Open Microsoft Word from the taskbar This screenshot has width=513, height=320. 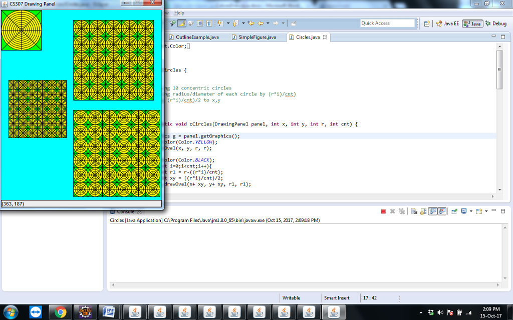coord(109,312)
